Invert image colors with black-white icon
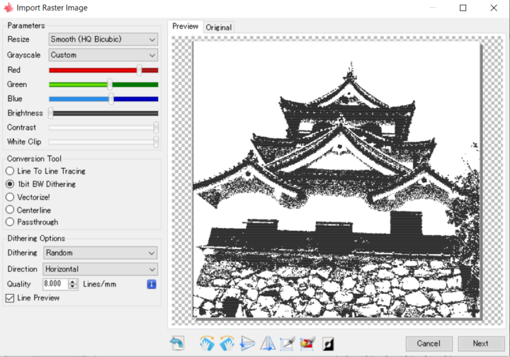The height and width of the screenshot is (357, 510). (x=327, y=343)
